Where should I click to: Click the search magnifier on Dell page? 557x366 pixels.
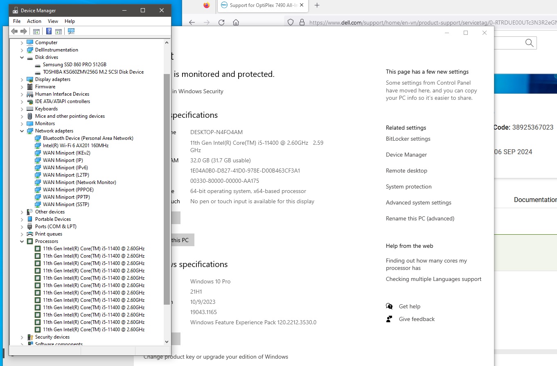point(529,43)
